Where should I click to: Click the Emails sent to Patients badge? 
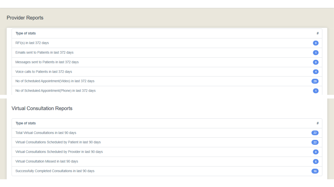316,52
